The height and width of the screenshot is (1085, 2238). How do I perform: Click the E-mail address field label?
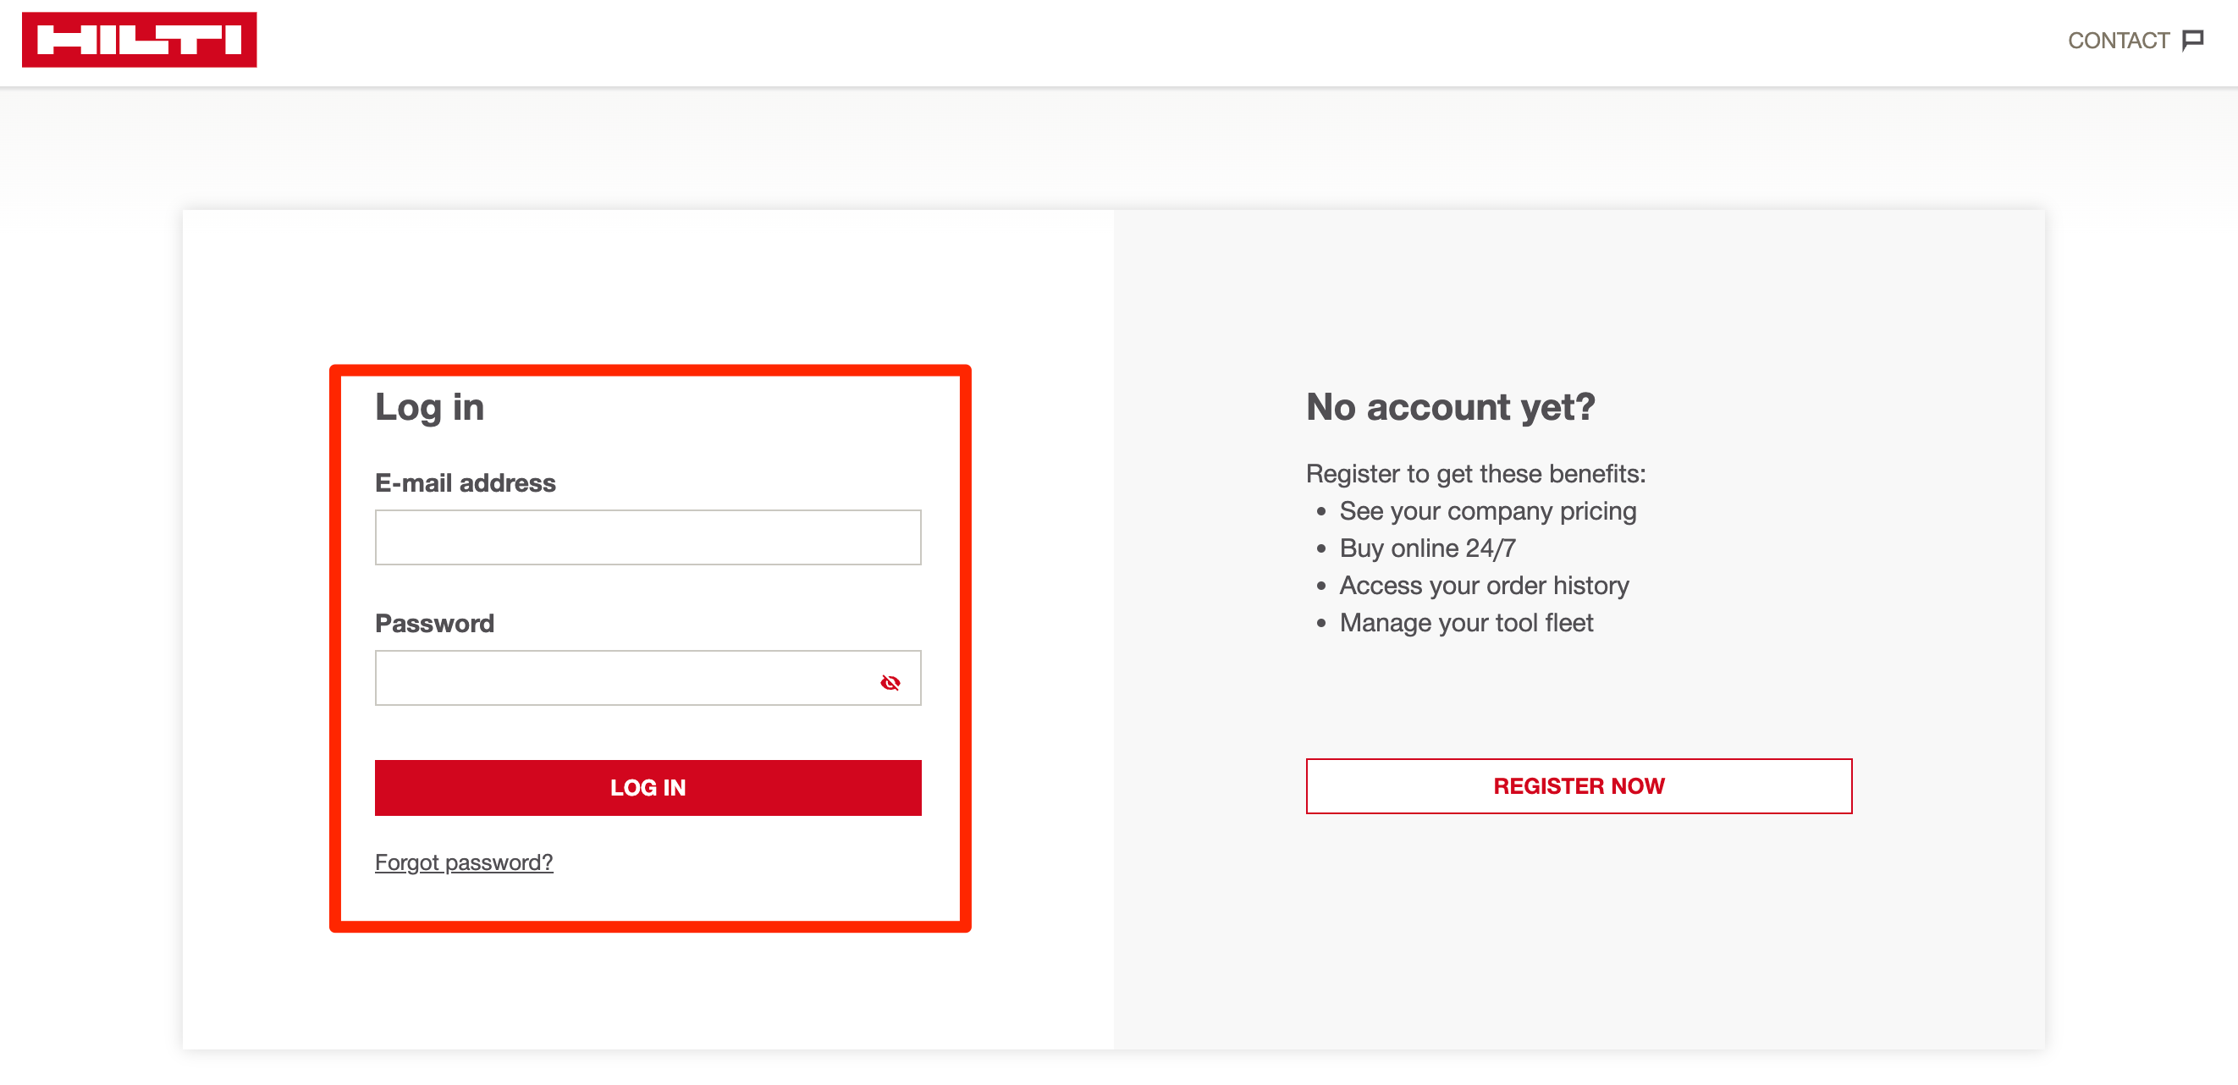coord(465,483)
